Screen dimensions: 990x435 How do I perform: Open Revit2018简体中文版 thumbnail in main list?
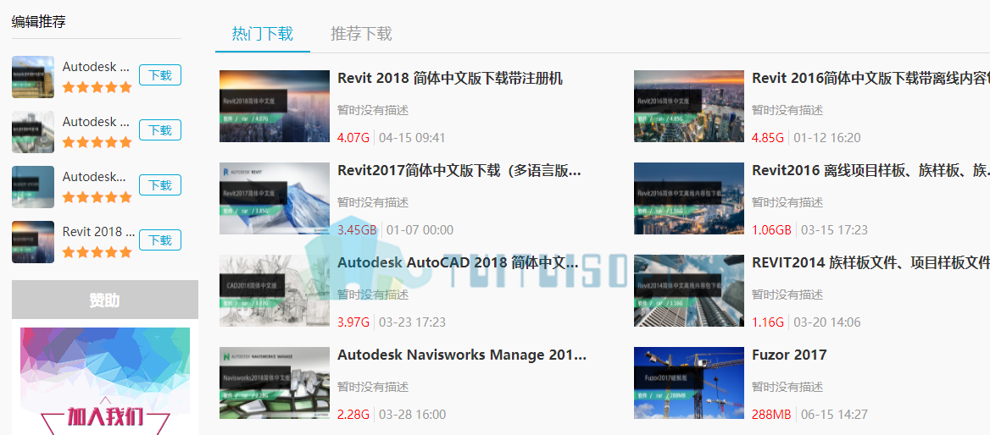pyautogui.click(x=275, y=106)
